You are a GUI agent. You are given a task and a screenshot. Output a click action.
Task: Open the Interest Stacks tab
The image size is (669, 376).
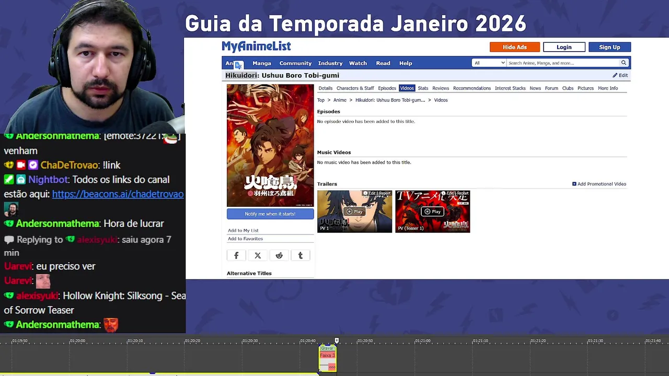pos(510,88)
